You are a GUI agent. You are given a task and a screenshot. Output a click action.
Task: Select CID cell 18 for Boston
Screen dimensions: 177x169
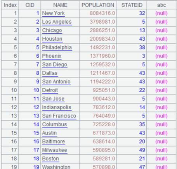[x=36, y=159]
